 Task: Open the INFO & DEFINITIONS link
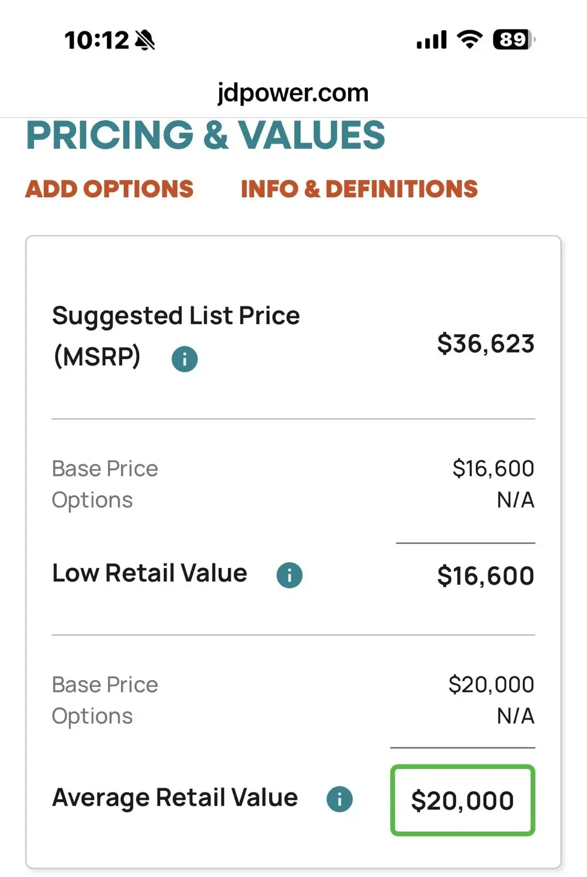coord(359,189)
